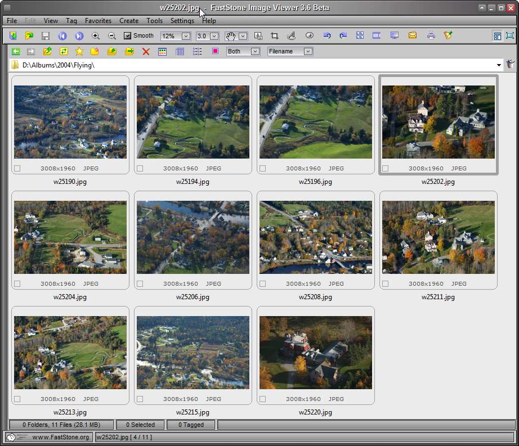
Task: Open the draw board icon
Action: [x=291, y=35]
